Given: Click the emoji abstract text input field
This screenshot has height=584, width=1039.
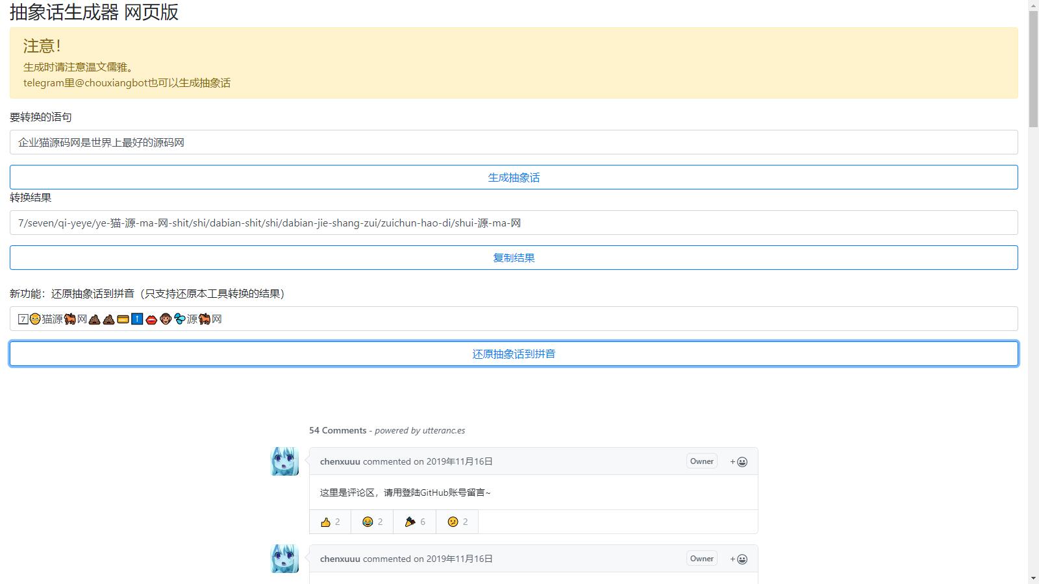Looking at the screenshot, I should click(x=513, y=319).
